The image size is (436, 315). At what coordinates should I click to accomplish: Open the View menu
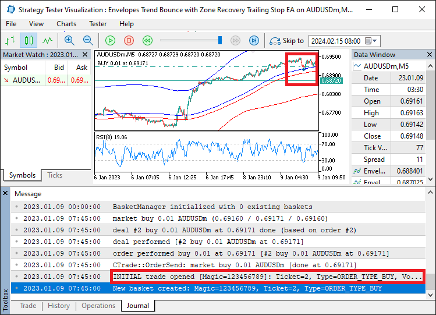tap(36, 24)
